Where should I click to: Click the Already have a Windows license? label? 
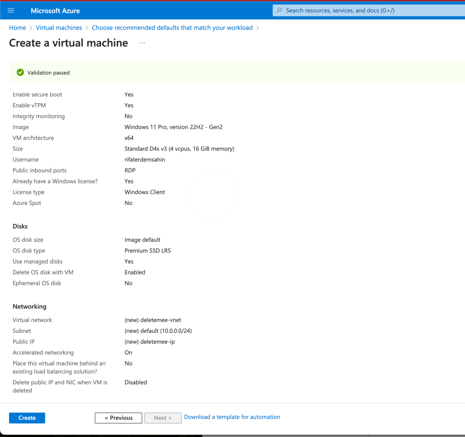[55, 181]
